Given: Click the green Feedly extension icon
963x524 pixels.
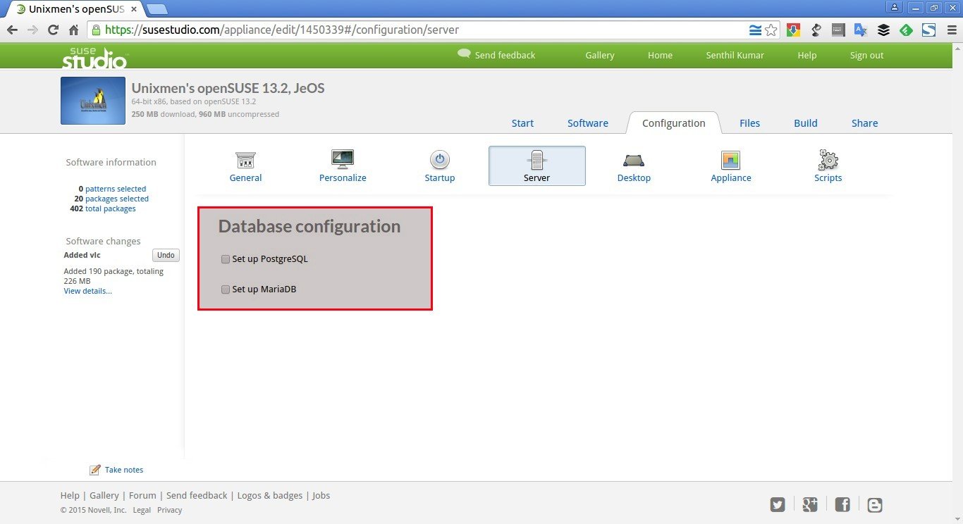Looking at the screenshot, I should click(x=907, y=30).
